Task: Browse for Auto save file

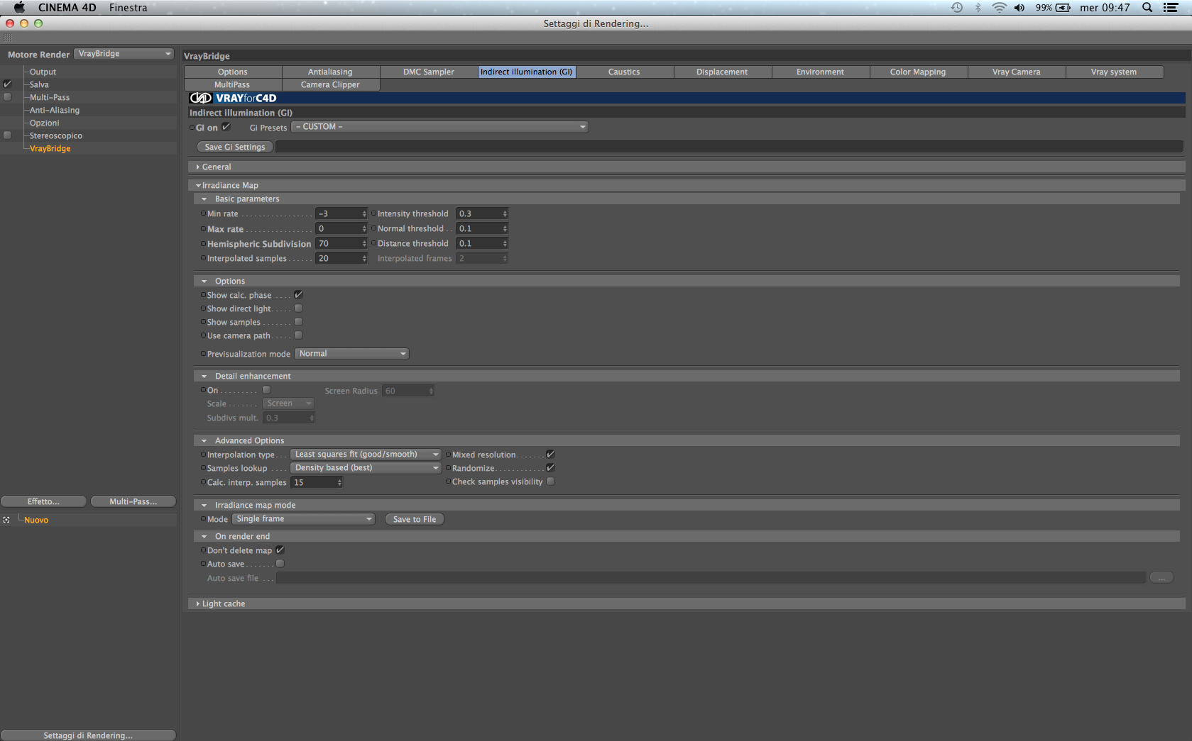Action: click(x=1161, y=578)
